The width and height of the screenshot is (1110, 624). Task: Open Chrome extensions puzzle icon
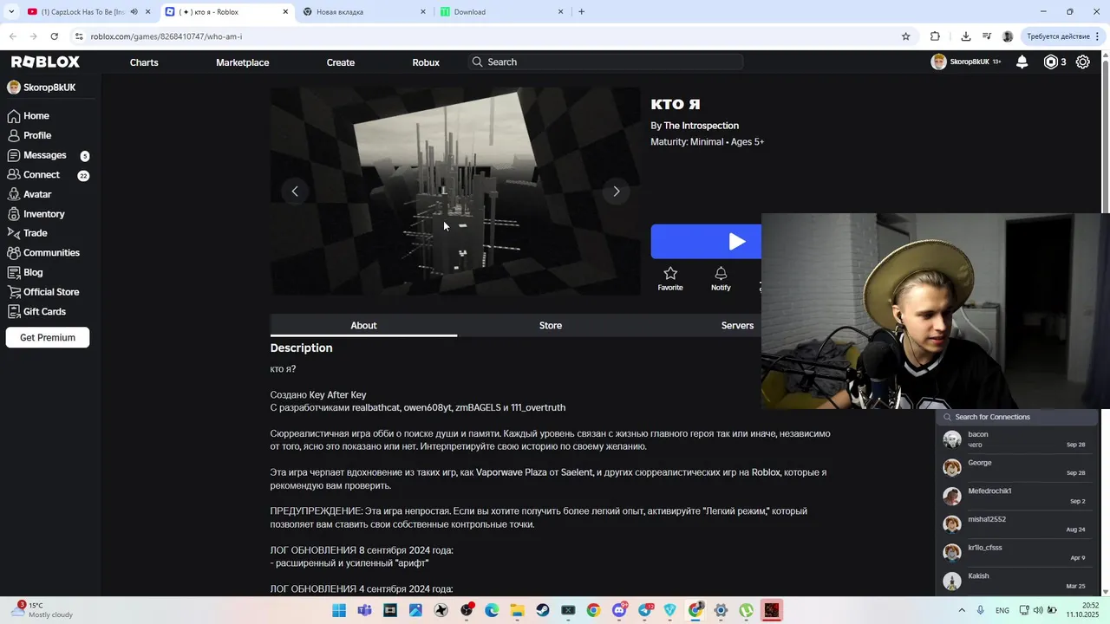(935, 36)
